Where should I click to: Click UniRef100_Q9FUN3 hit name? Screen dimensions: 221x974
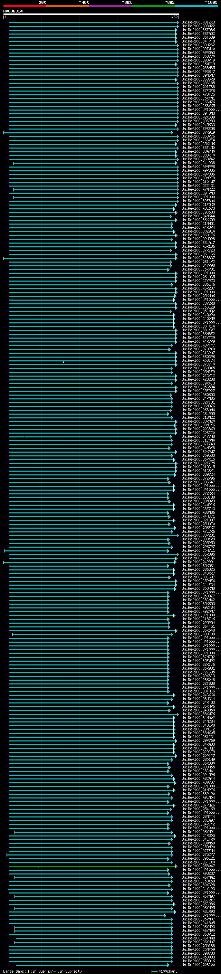[198, 113]
